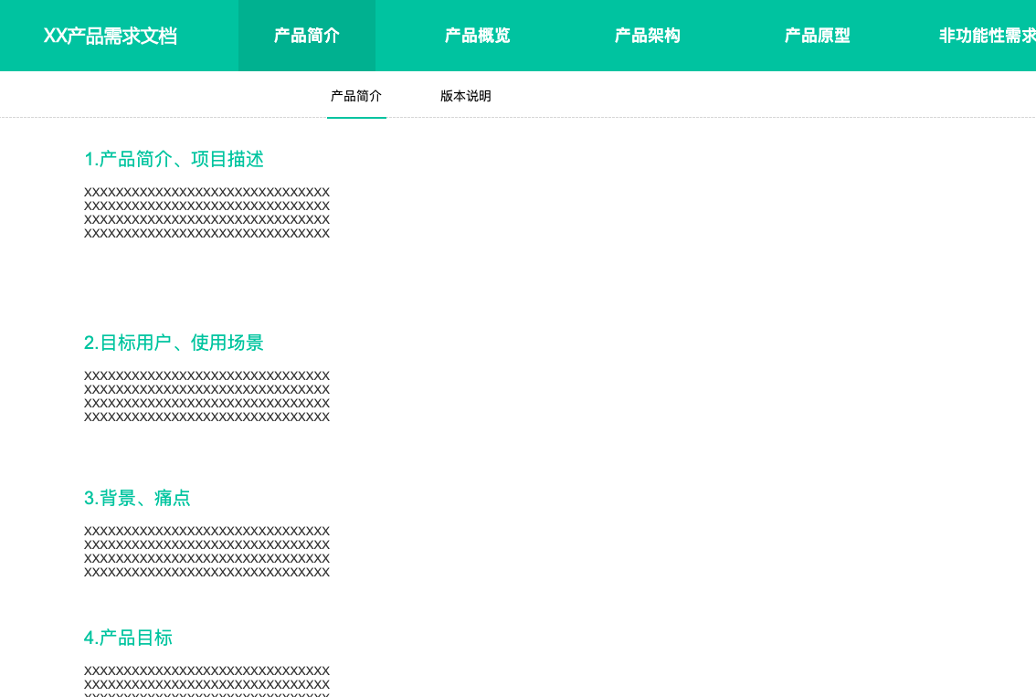Viewport: 1036px width, 697px height.
Task: Open the 产品原型 tab
Action: click(x=818, y=36)
